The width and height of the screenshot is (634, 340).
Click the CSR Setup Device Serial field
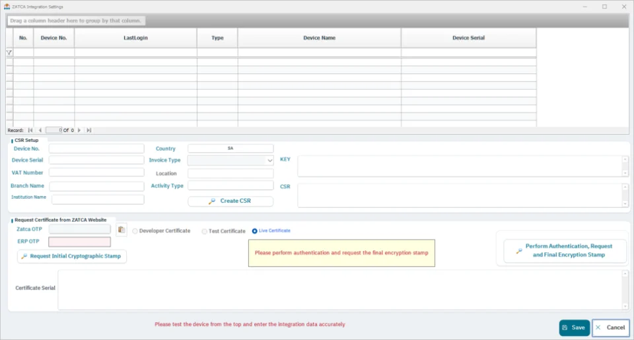coord(96,160)
